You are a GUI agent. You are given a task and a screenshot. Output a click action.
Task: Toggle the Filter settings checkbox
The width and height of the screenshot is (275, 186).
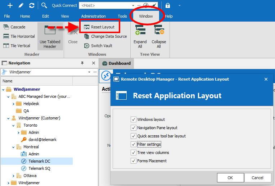pos(134,144)
